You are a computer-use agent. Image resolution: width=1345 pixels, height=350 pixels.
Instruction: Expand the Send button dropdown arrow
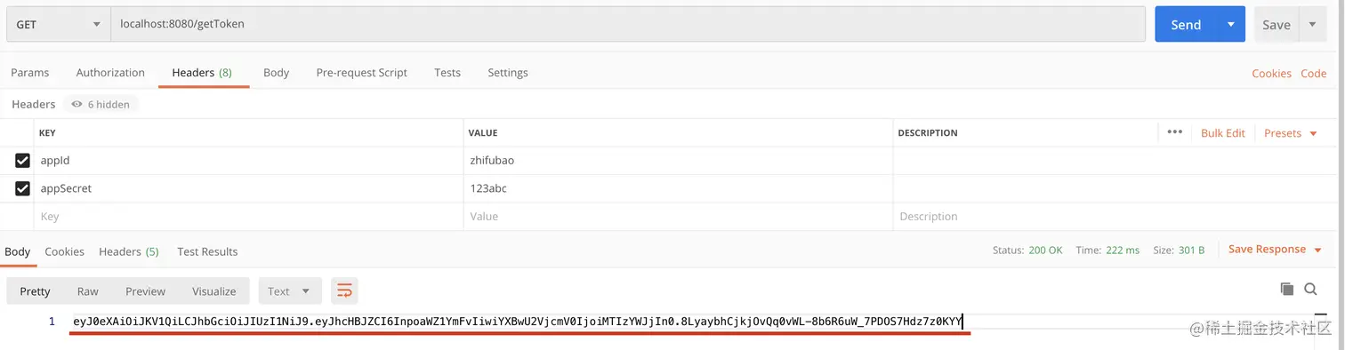tap(1230, 24)
